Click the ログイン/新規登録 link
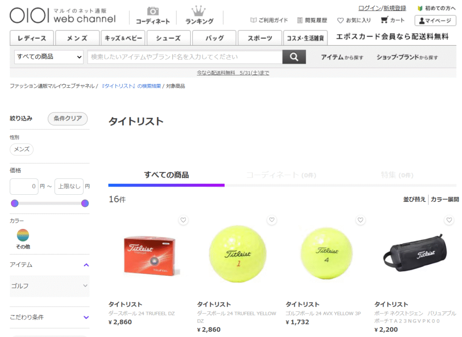The width and height of the screenshot is (462, 337). click(x=382, y=8)
